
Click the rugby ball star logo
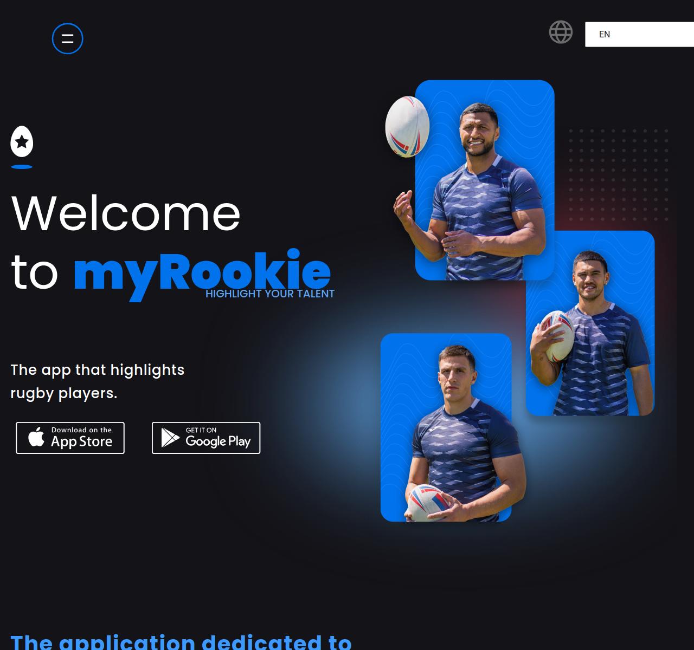click(22, 141)
